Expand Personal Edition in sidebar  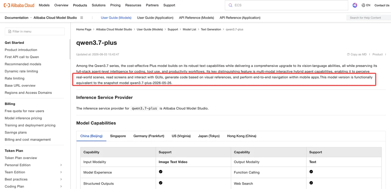[x=61, y=165]
